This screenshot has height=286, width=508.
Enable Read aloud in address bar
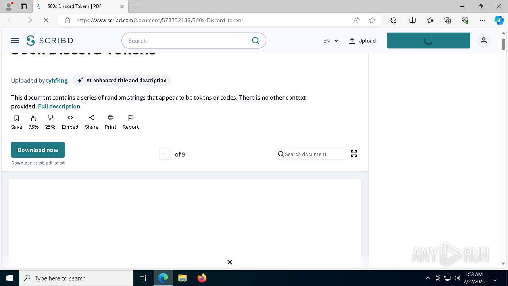[356, 20]
